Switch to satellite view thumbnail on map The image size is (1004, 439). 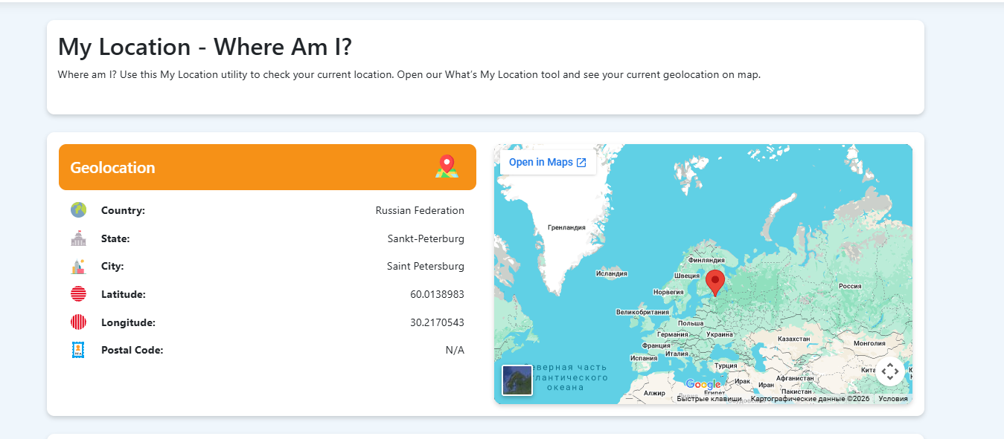(517, 380)
